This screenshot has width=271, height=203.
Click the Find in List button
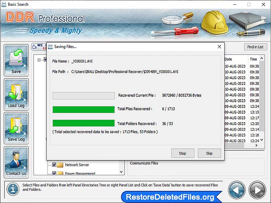pos(255,47)
